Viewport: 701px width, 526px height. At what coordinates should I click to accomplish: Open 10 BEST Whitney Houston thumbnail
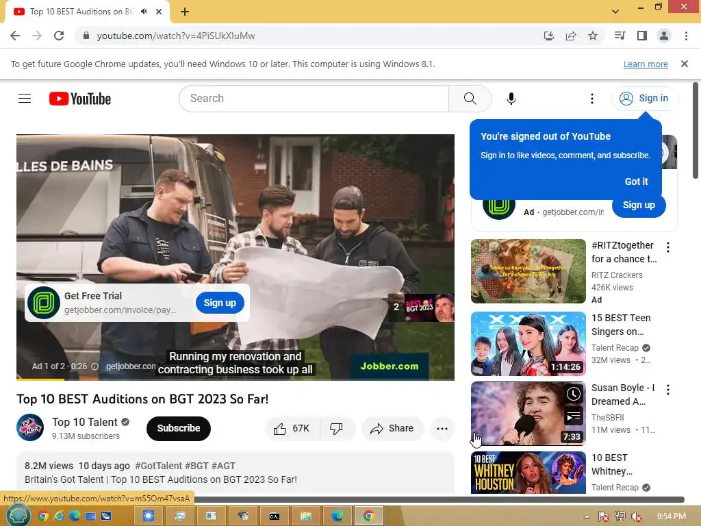[528, 473]
